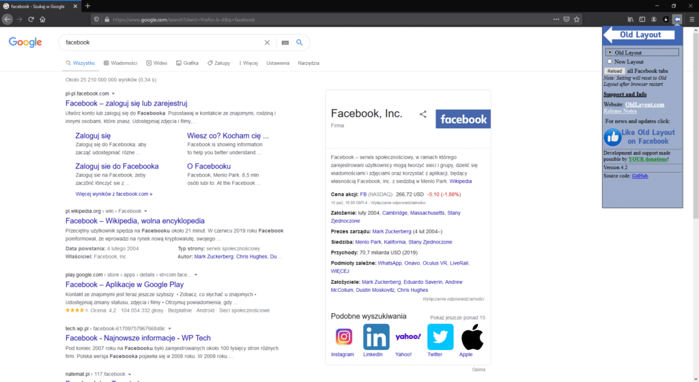Expand the natemat.pl result dropdown arrow
Image resolution: width=699 pixels, height=382 pixels.
tap(130, 374)
